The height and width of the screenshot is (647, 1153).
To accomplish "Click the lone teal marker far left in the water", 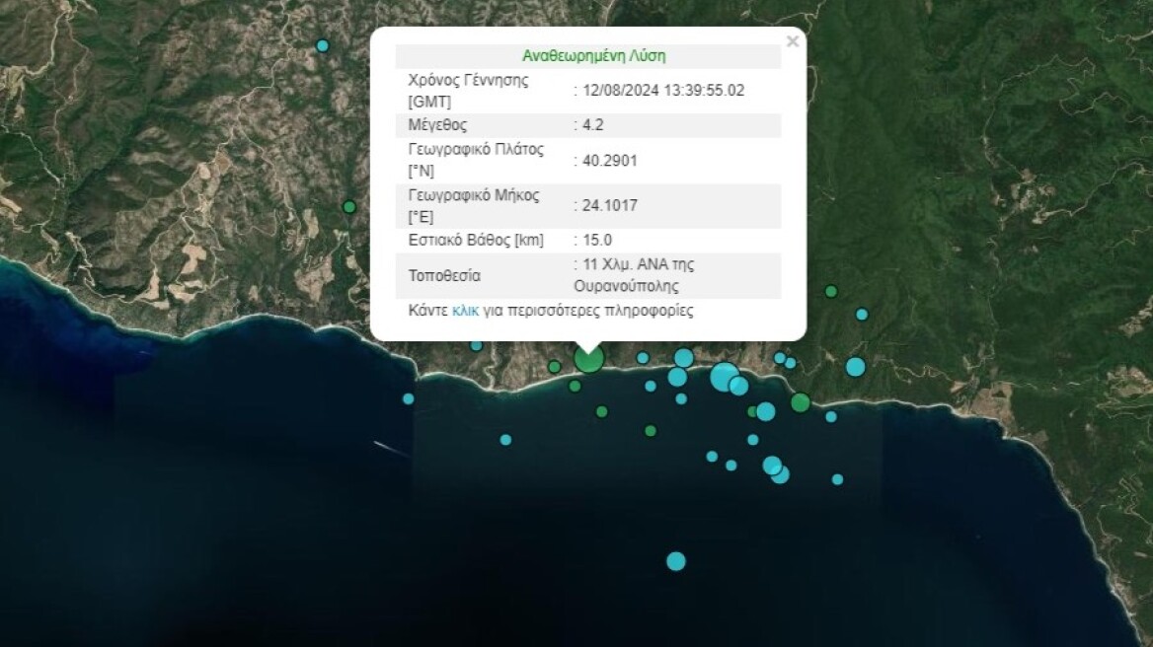I will click(407, 398).
